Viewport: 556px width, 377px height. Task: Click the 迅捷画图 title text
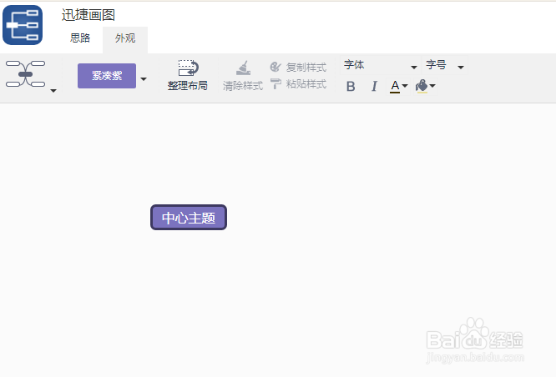(88, 15)
